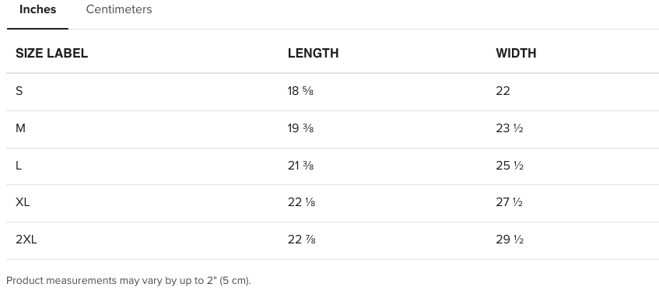
Task: Click the width value 22
Action: tap(503, 91)
